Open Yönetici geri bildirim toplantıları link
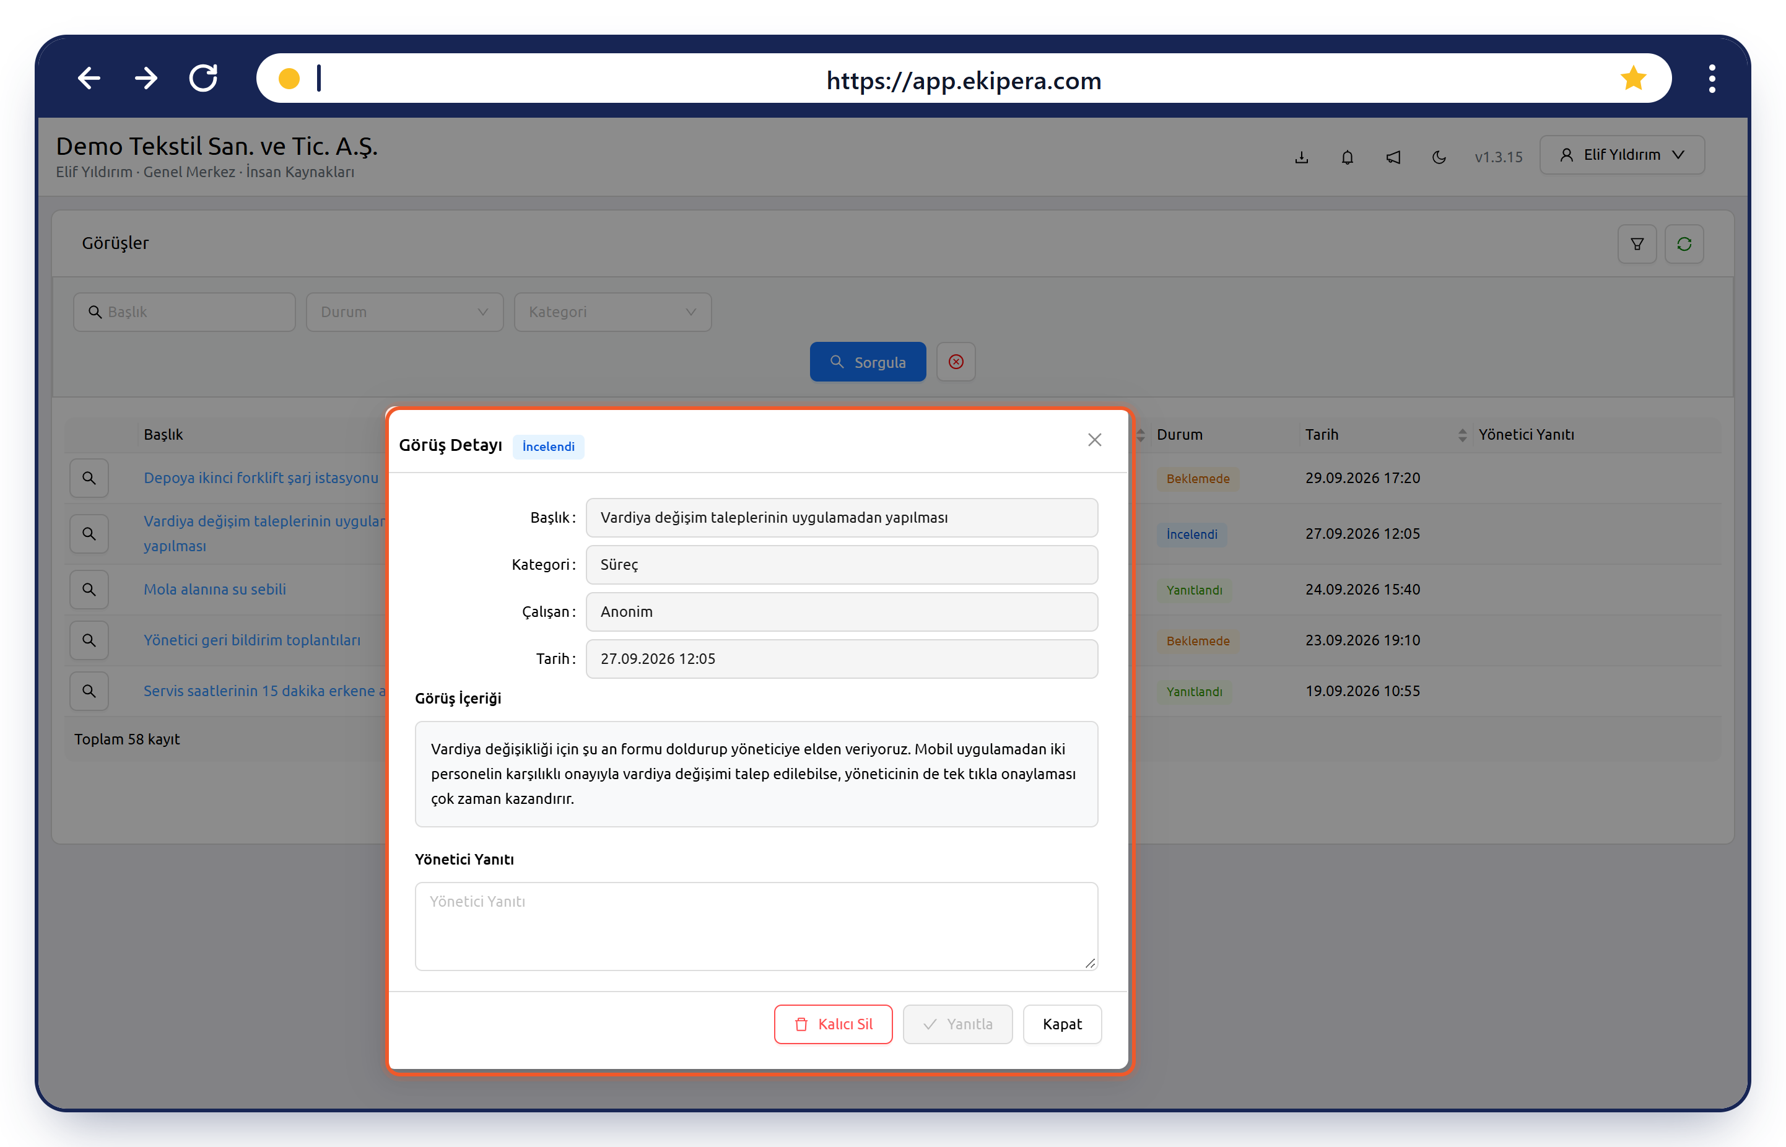1786x1147 pixels. point(252,640)
